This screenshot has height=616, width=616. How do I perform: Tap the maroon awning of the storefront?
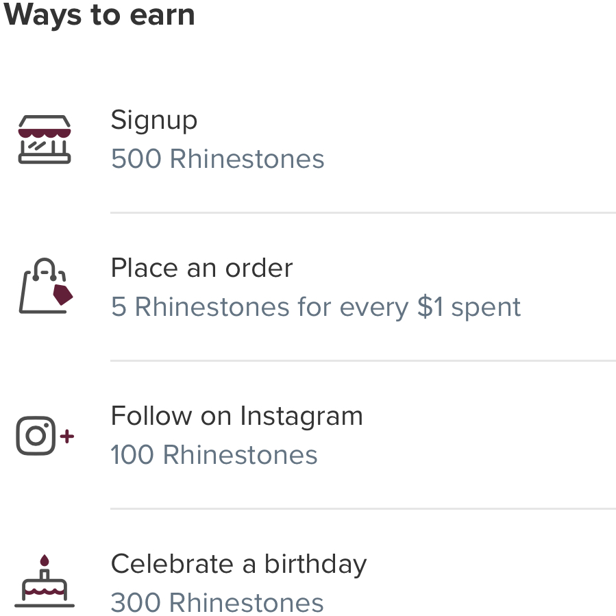(45, 130)
